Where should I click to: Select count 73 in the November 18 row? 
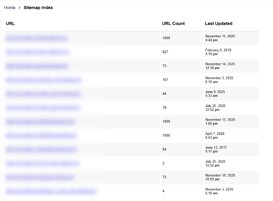tap(165, 177)
